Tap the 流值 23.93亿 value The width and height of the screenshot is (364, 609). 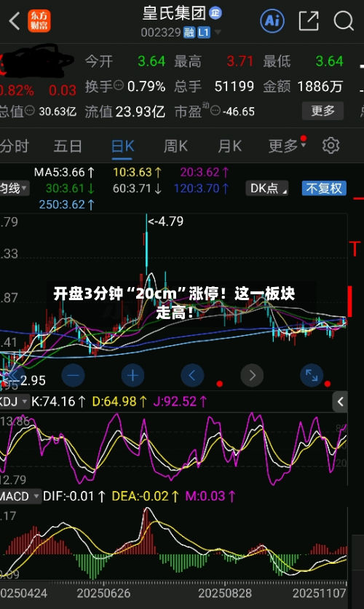pyautogui.click(x=140, y=111)
